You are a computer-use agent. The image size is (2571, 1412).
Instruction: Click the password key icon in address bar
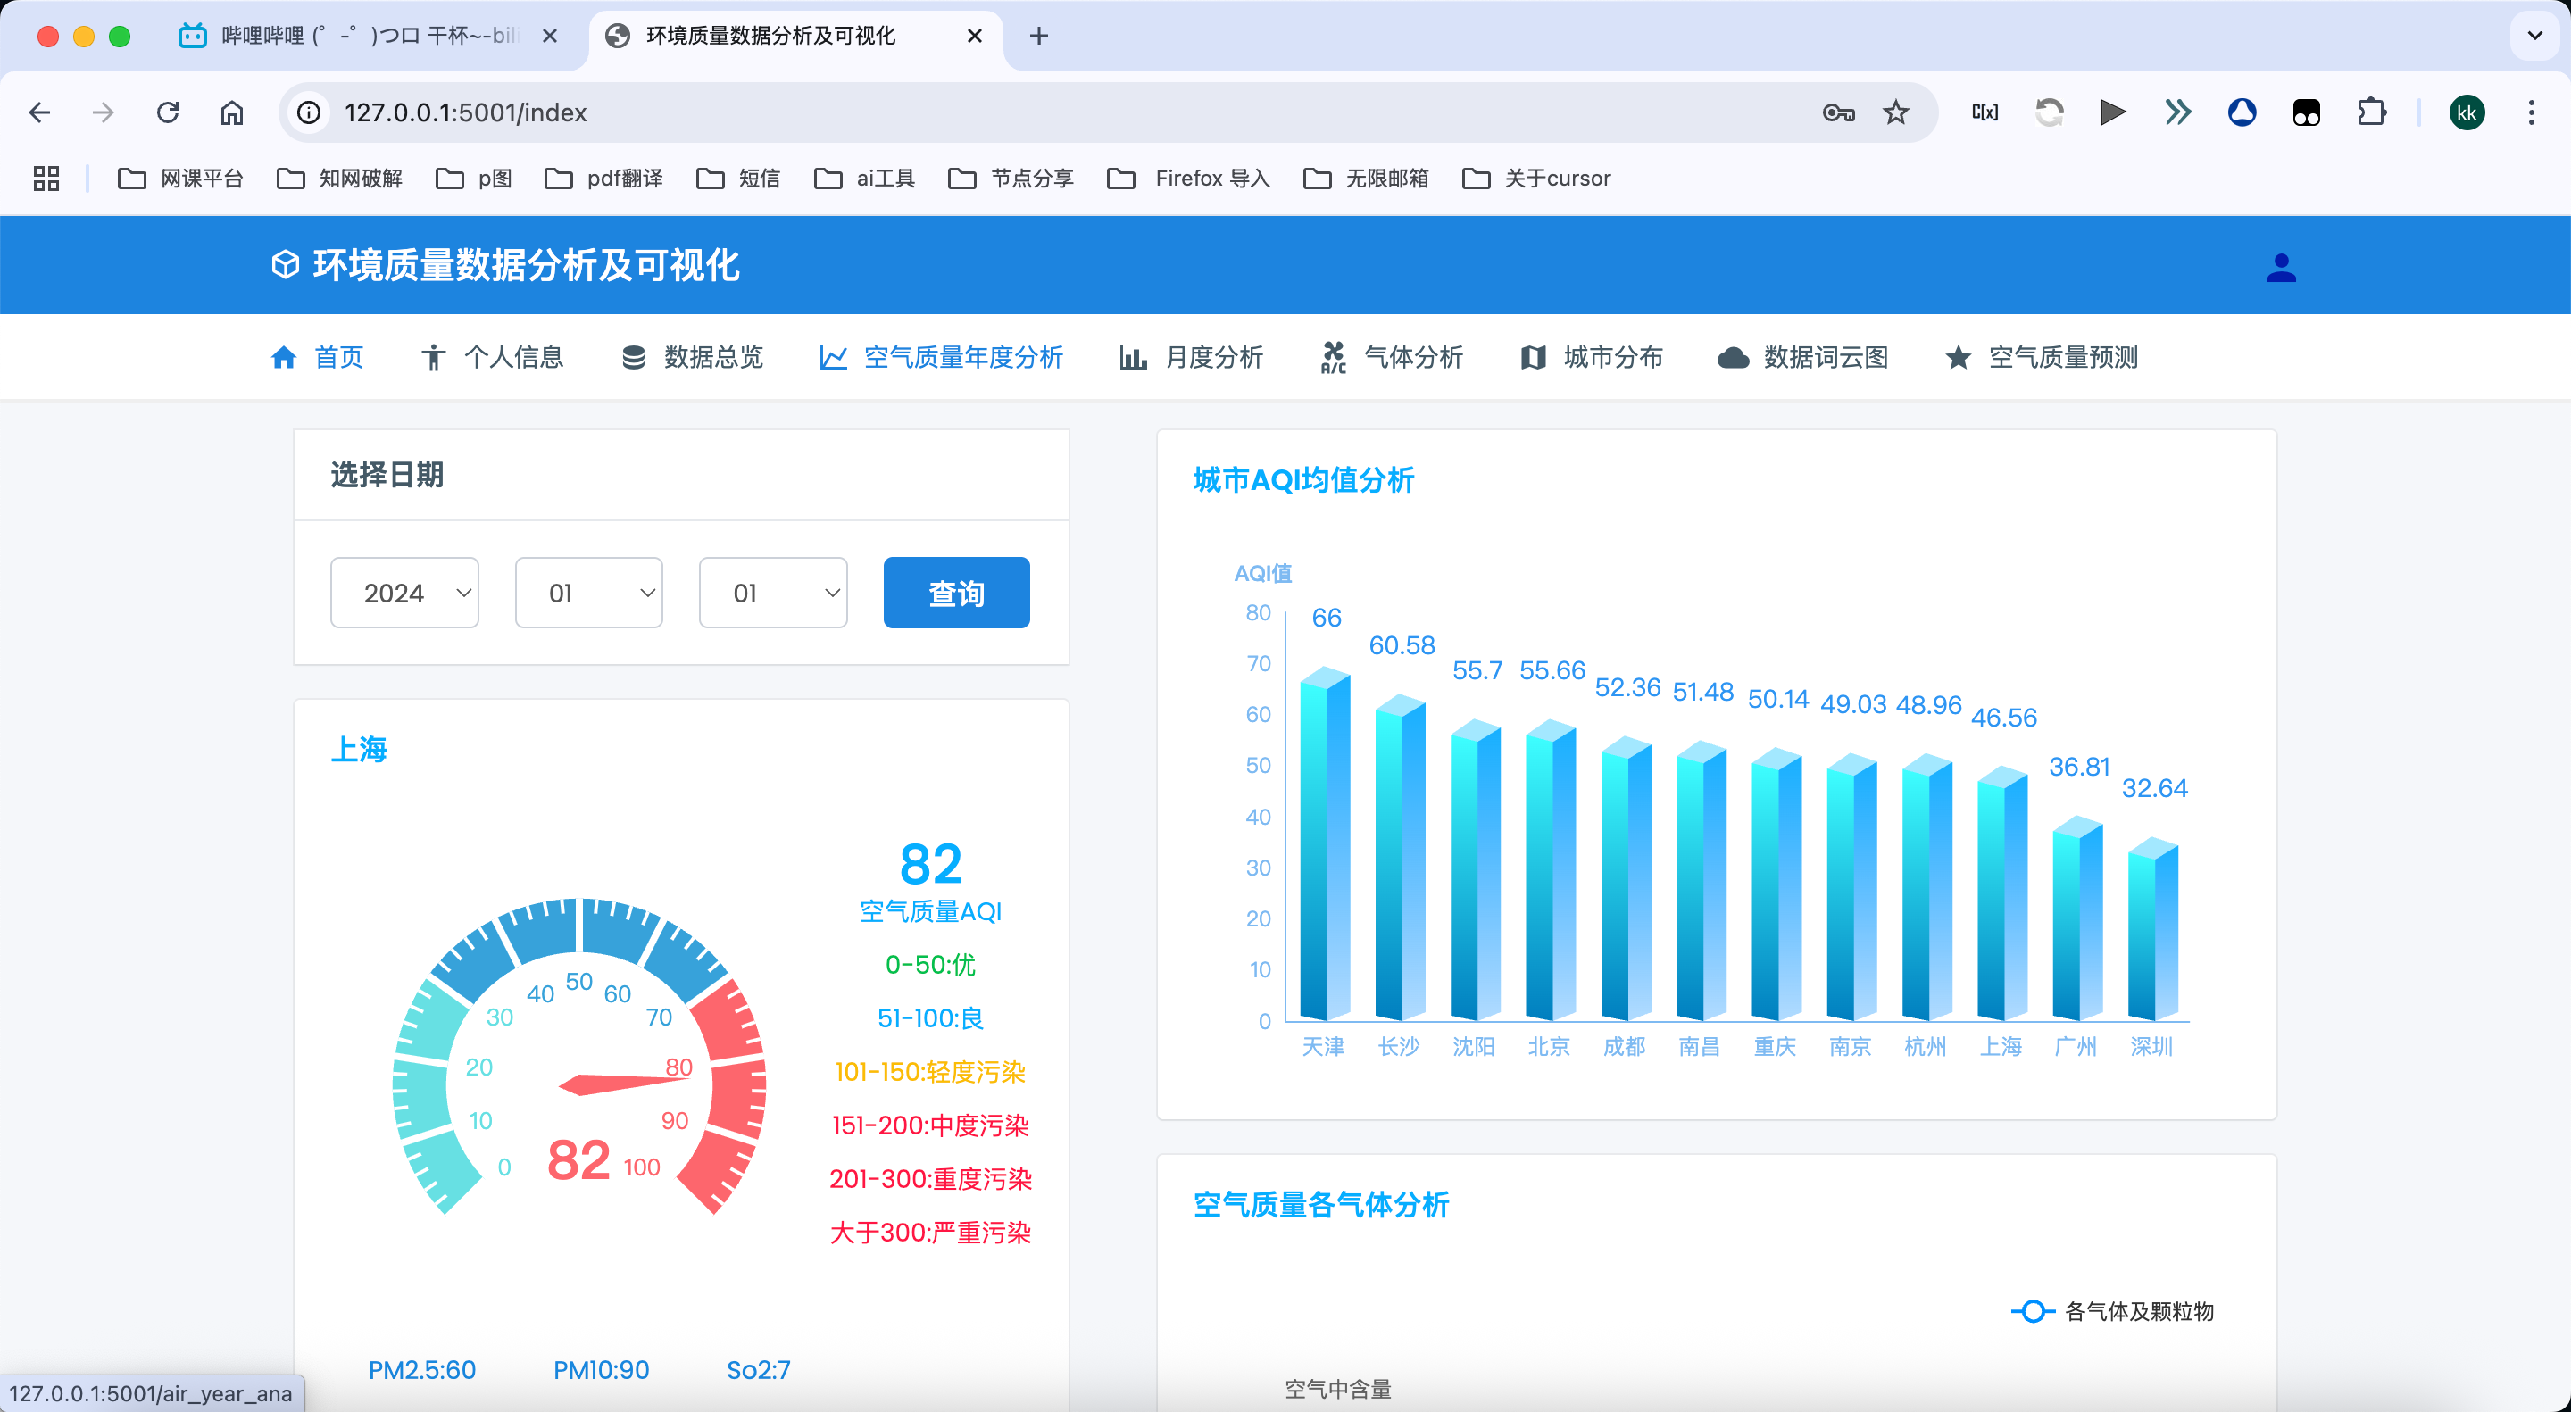click(x=1837, y=112)
